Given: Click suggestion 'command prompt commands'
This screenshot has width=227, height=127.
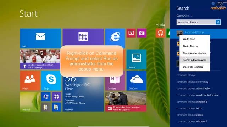Looking at the screenshot, I should [192, 82].
